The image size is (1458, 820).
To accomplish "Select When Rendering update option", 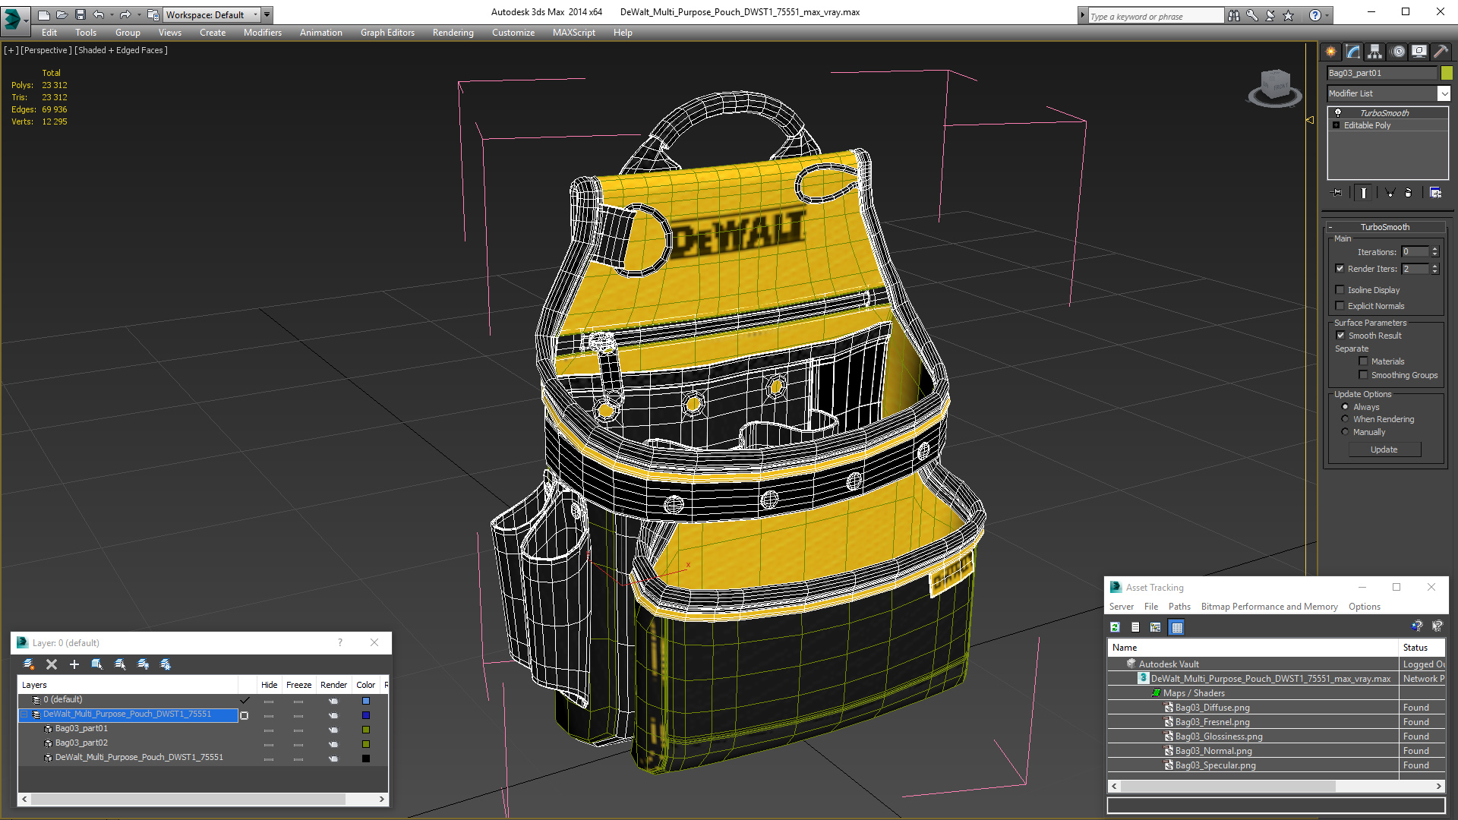I will 1346,419.
